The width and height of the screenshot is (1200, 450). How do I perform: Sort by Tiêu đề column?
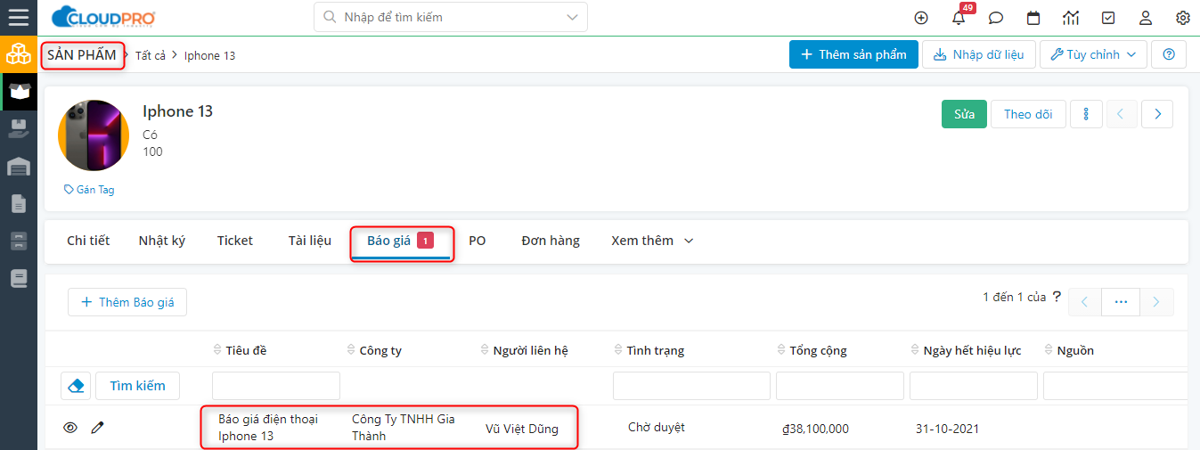(x=240, y=350)
